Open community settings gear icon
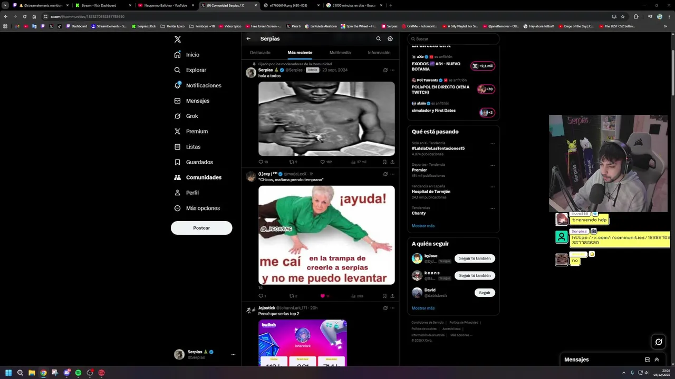The width and height of the screenshot is (675, 379). coord(390,38)
